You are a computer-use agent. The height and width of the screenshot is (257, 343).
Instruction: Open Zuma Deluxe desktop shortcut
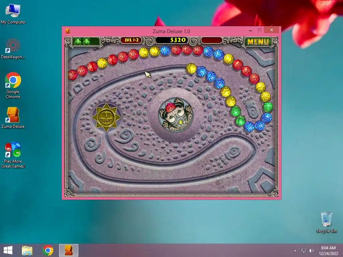click(13, 118)
